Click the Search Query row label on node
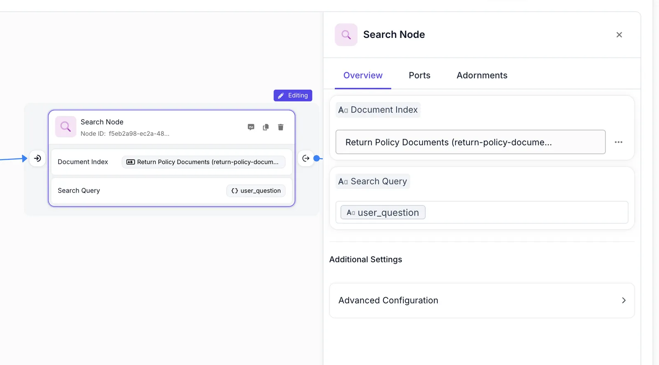Image resolution: width=659 pixels, height=365 pixels. [79, 191]
